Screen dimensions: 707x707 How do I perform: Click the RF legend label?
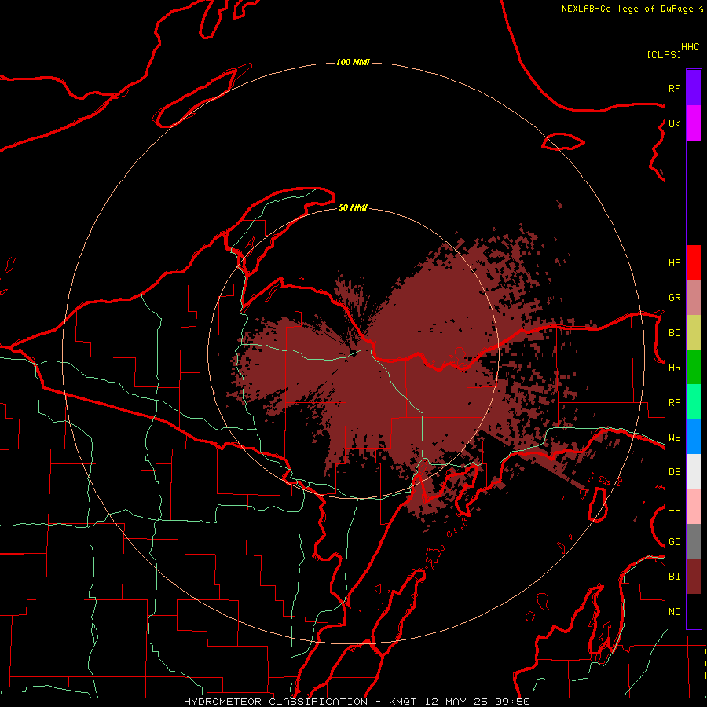pos(674,88)
